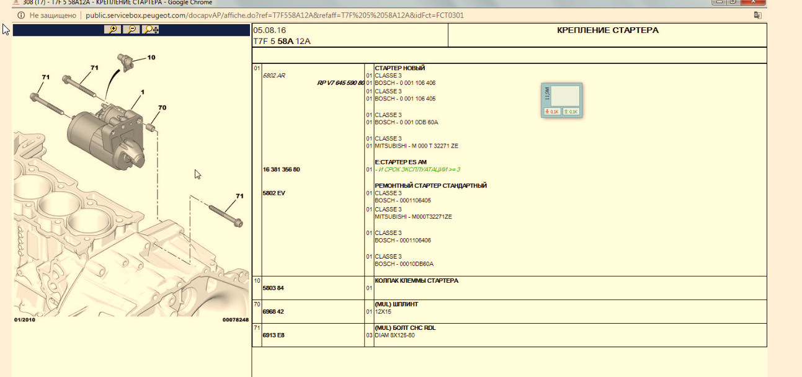
Task: Click (MUL) ШПЛИНТ row title
Action: pos(396,304)
